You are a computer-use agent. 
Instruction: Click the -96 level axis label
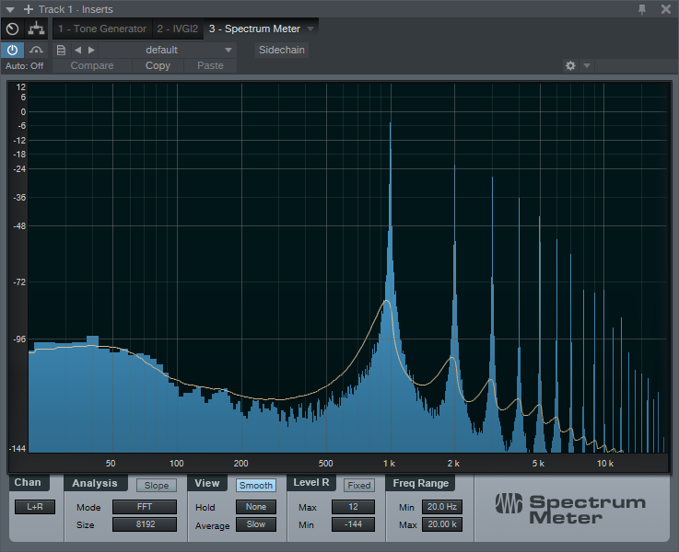click(x=19, y=339)
